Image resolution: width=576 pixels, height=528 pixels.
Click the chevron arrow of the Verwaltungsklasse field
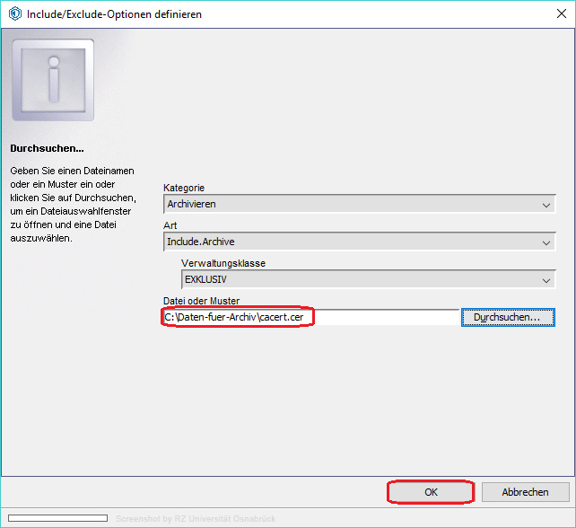[547, 280]
